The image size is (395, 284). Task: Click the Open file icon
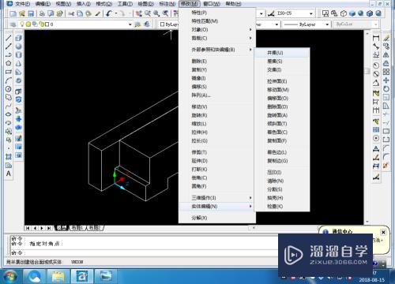point(22,13)
